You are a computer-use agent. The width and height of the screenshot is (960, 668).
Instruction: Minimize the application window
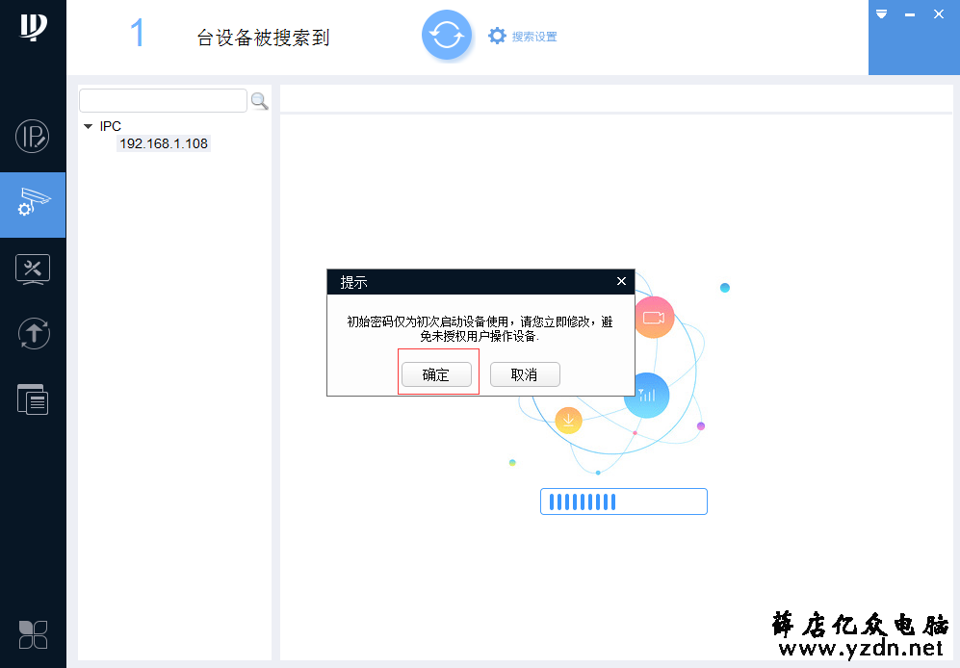click(910, 14)
